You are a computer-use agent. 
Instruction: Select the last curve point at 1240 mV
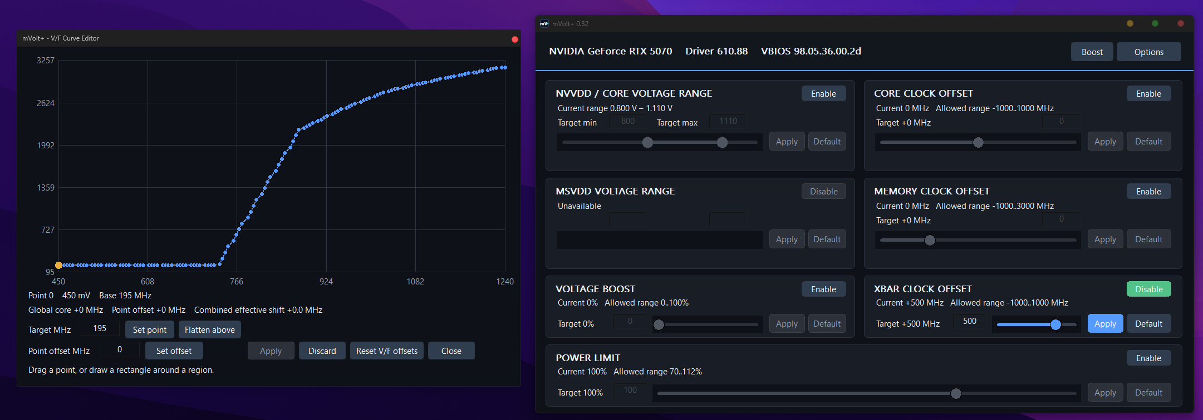[504, 67]
